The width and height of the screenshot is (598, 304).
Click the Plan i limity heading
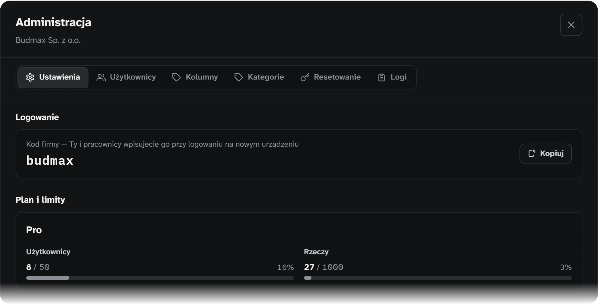coord(40,200)
